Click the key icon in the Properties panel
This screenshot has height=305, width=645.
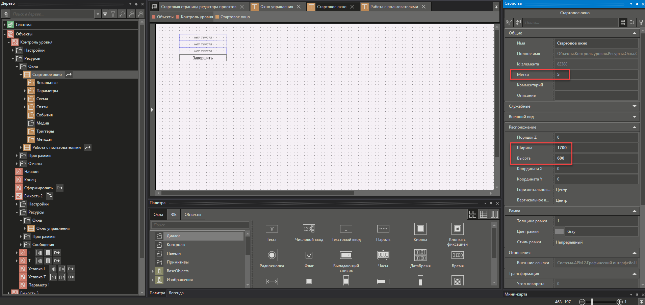[x=641, y=22]
